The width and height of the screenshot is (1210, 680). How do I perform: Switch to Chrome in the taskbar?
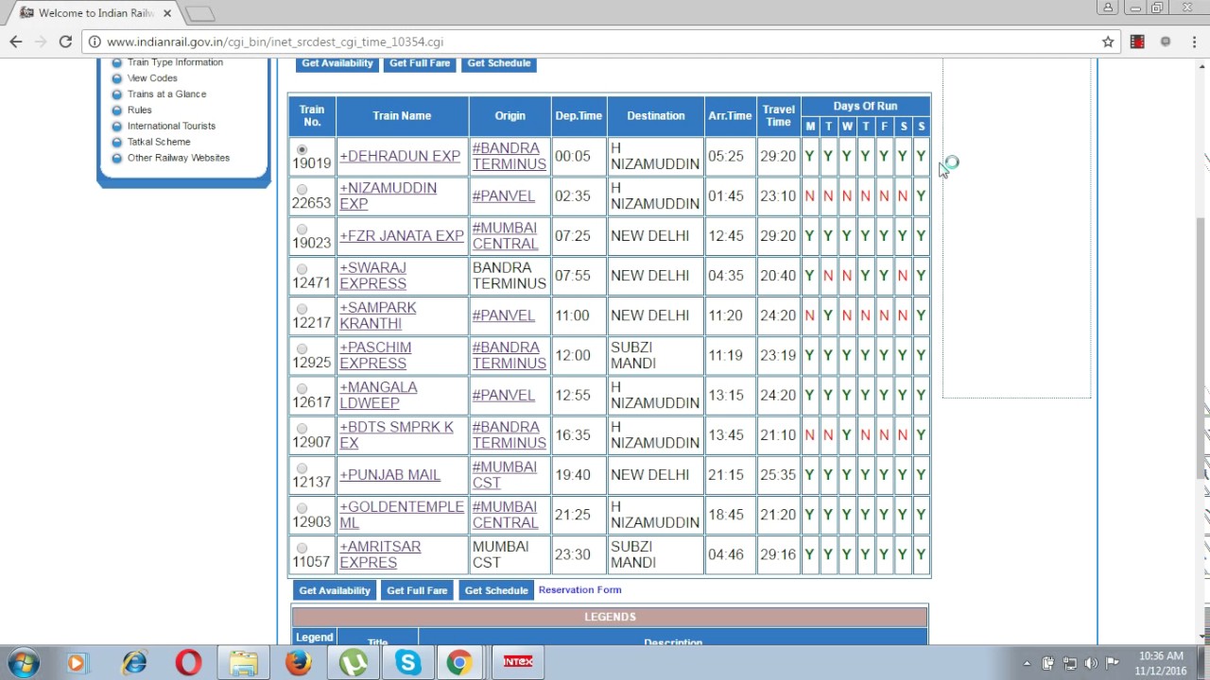tap(459, 662)
